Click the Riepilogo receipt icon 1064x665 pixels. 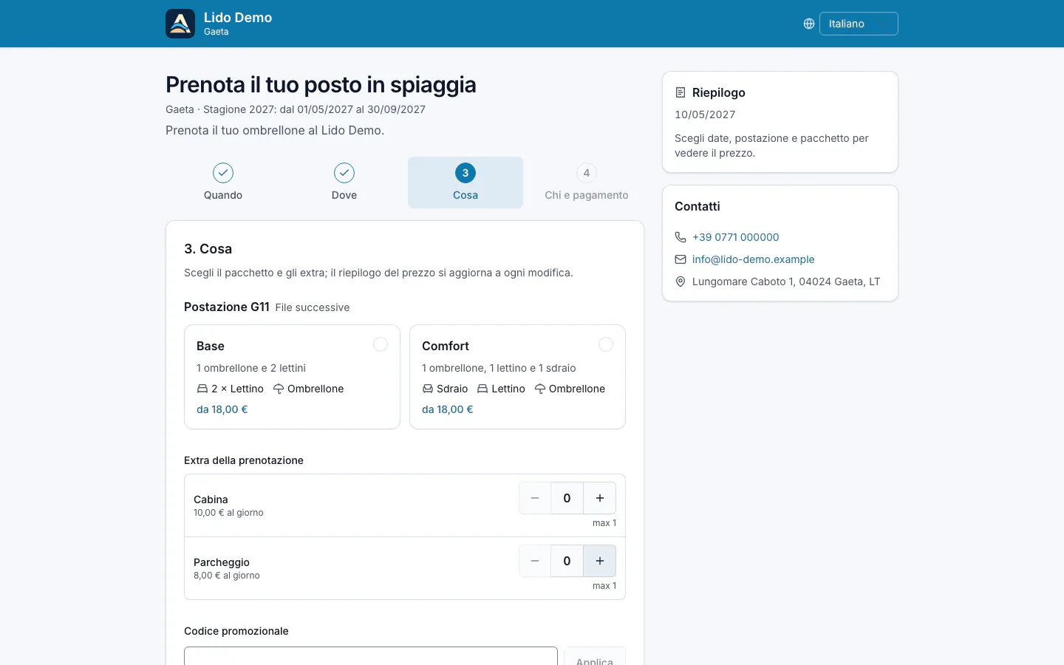click(x=681, y=92)
